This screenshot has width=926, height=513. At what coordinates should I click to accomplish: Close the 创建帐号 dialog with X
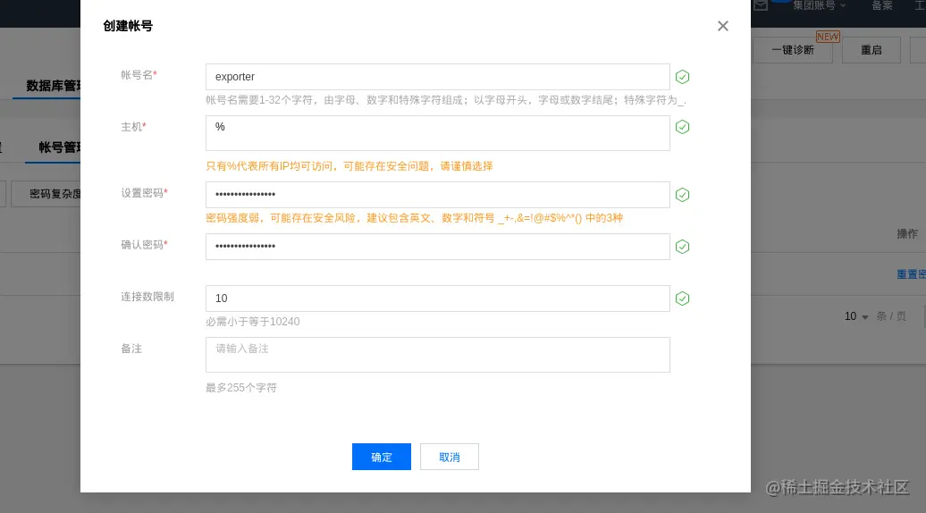pyautogui.click(x=723, y=26)
